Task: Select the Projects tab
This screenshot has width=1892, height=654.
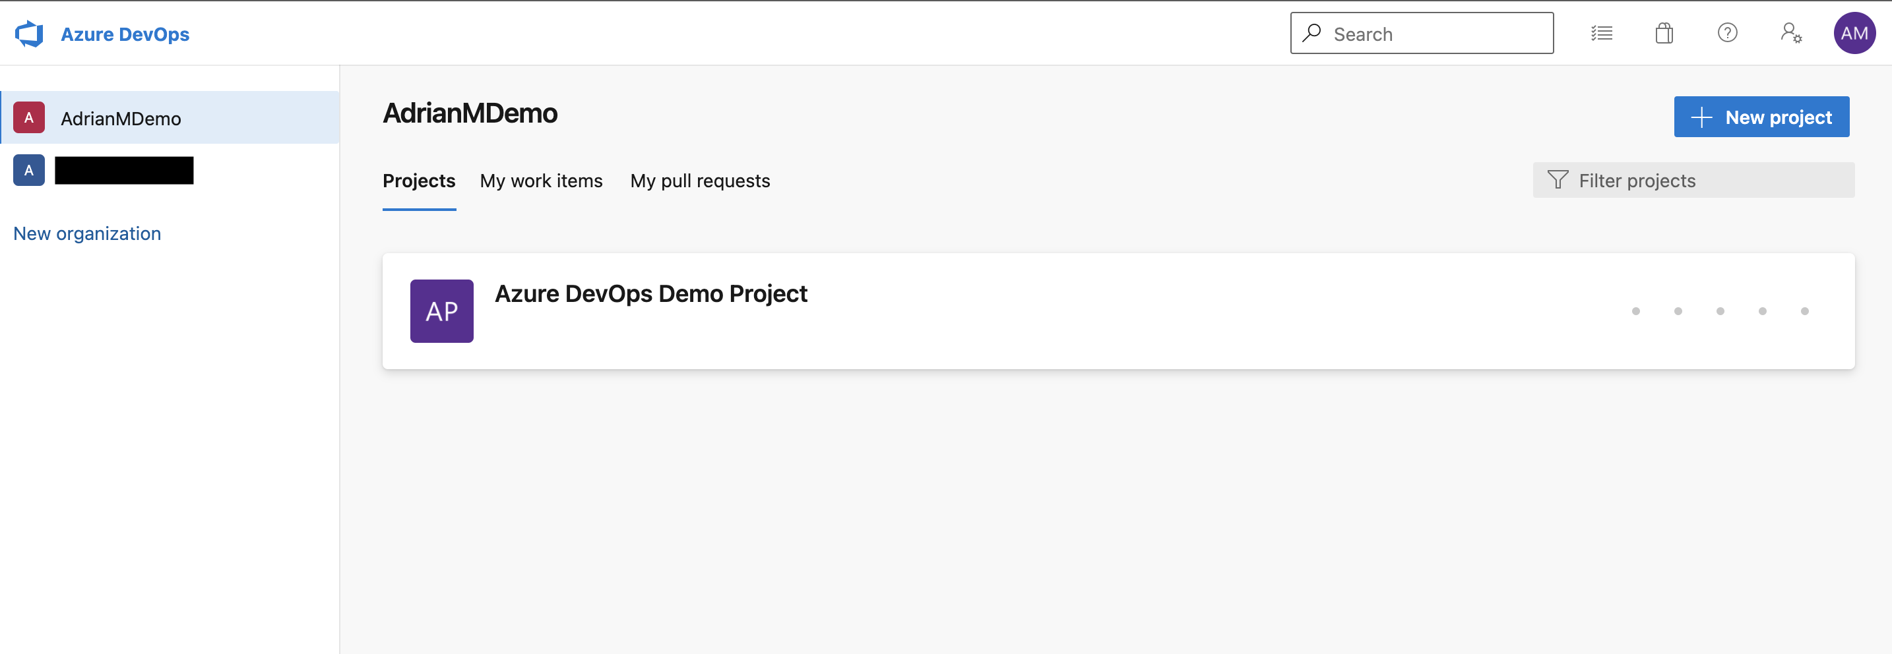Action: tap(419, 181)
